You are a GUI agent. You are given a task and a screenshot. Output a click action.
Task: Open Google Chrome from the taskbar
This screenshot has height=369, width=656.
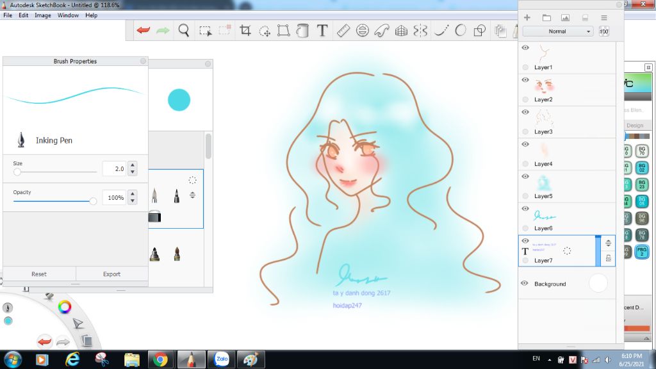[x=160, y=359]
